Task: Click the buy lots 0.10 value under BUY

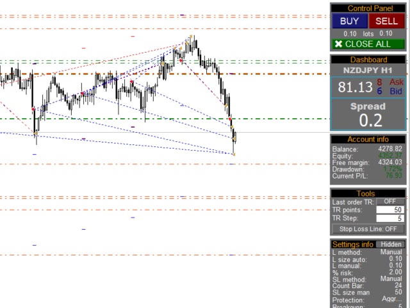Action: pyautogui.click(x=350, y=34)
